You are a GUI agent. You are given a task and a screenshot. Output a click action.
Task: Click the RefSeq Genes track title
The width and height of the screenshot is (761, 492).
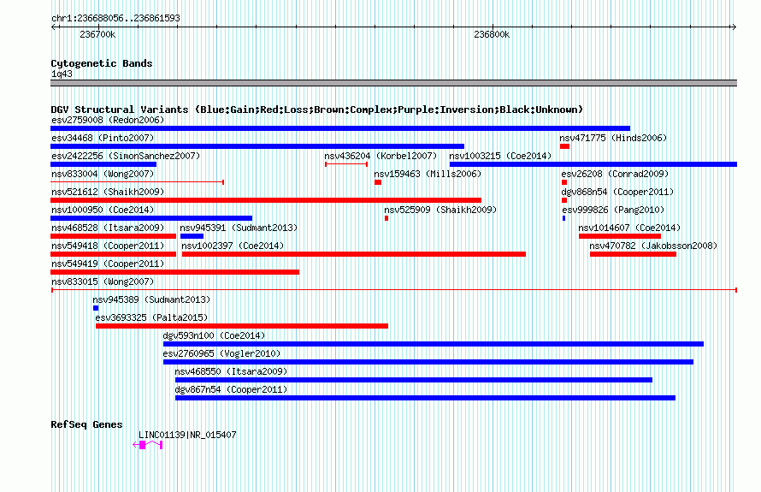point(86,424)
